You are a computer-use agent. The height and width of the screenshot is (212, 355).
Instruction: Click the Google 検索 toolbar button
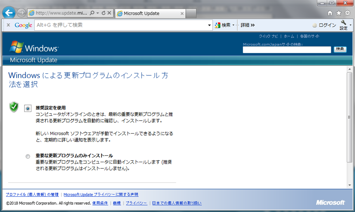(222, 25)
